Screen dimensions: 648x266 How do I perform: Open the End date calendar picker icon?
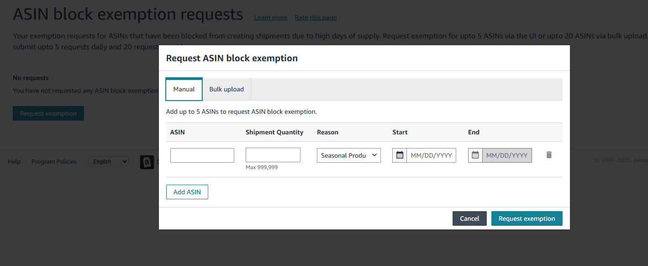point(475,155)
